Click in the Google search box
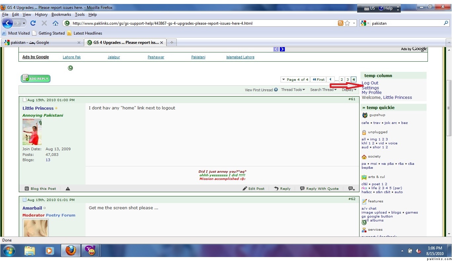 click(406, 23)
